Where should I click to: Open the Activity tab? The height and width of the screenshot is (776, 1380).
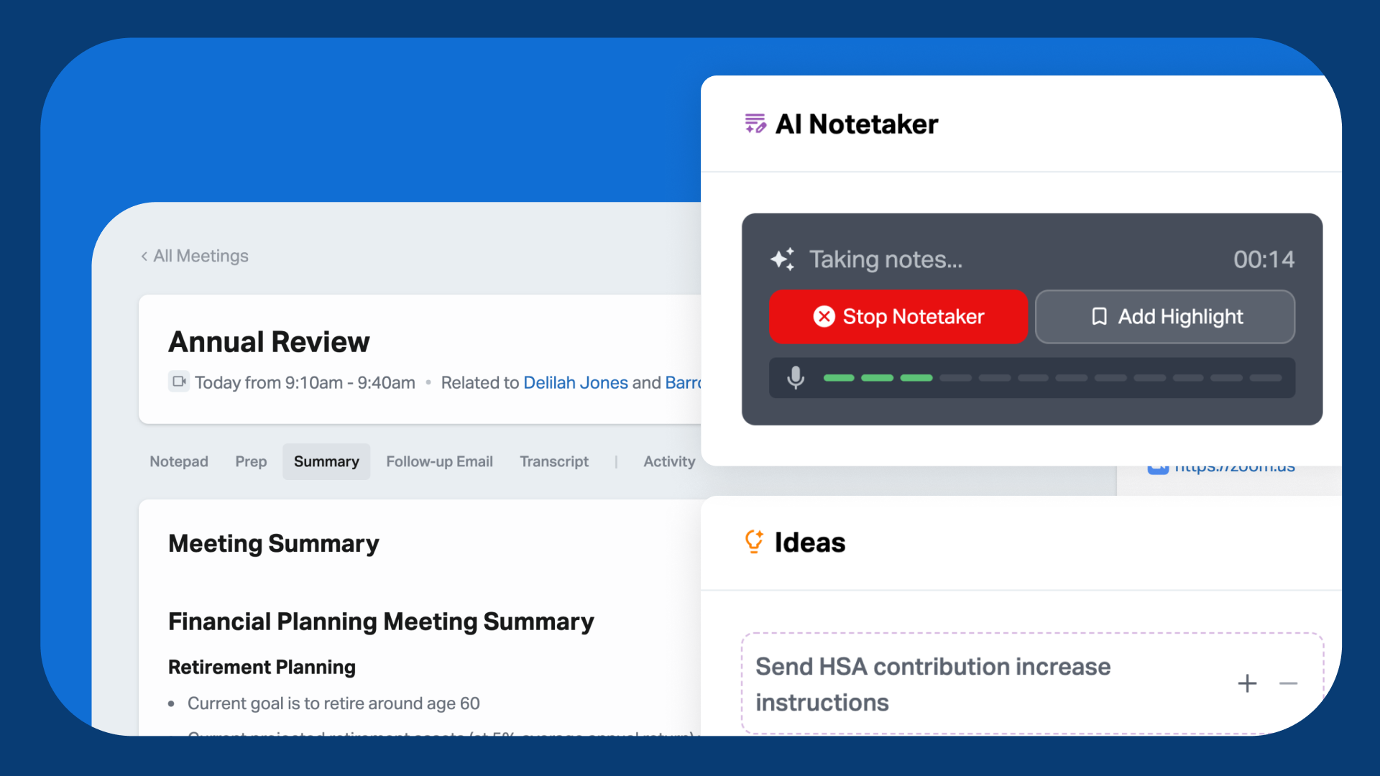click(x=668, y=461)
